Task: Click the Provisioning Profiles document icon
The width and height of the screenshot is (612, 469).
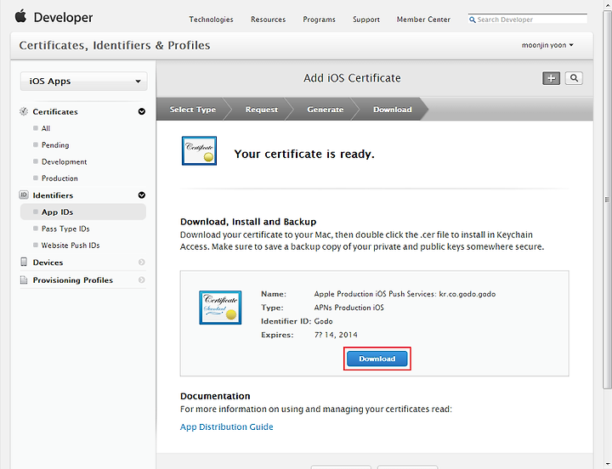Action: pyautogui.click(x=24, y=280)
